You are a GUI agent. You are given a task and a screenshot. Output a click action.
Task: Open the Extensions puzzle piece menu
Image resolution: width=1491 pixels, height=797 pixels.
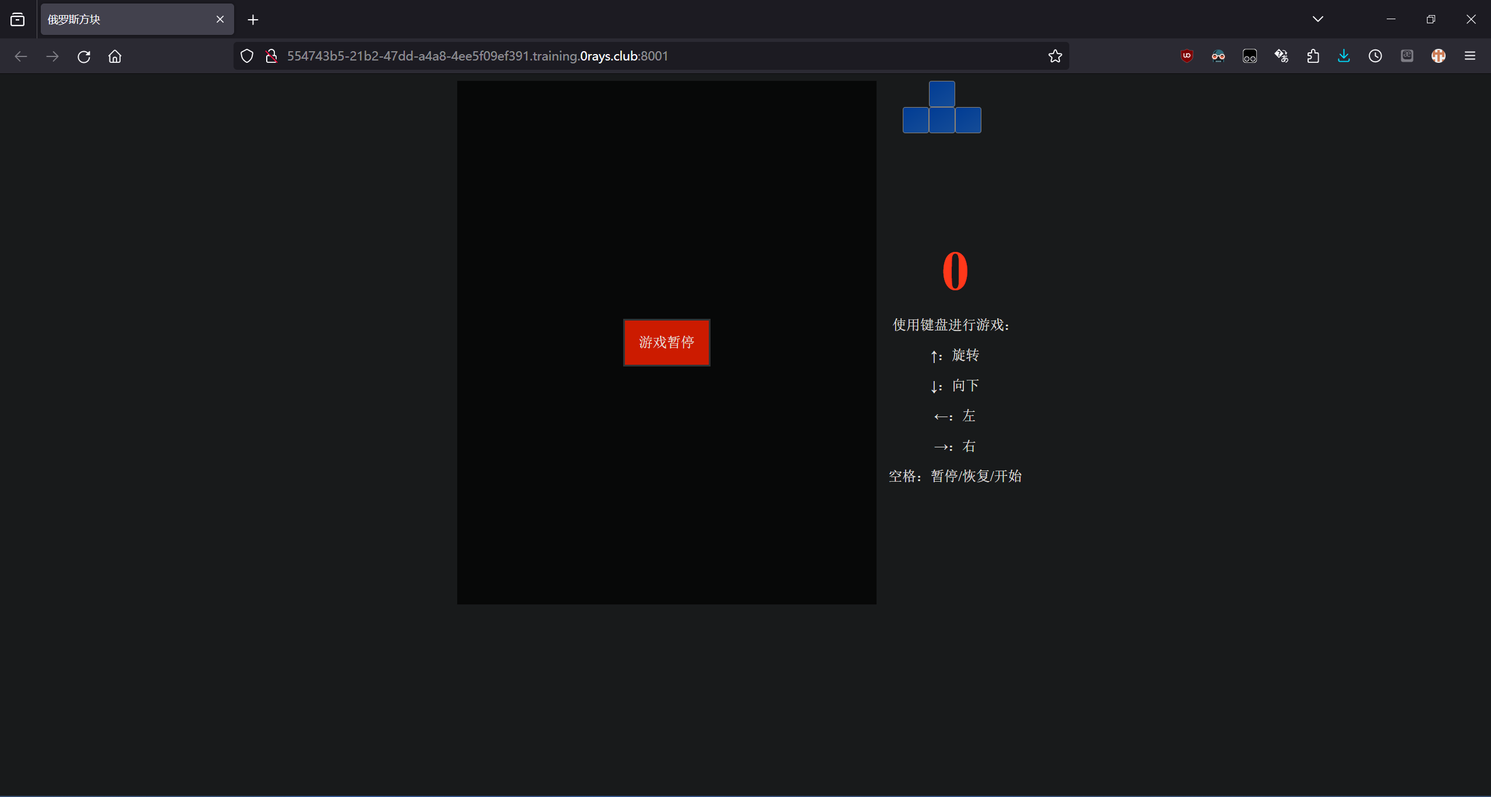click(x=1313, y=56)
